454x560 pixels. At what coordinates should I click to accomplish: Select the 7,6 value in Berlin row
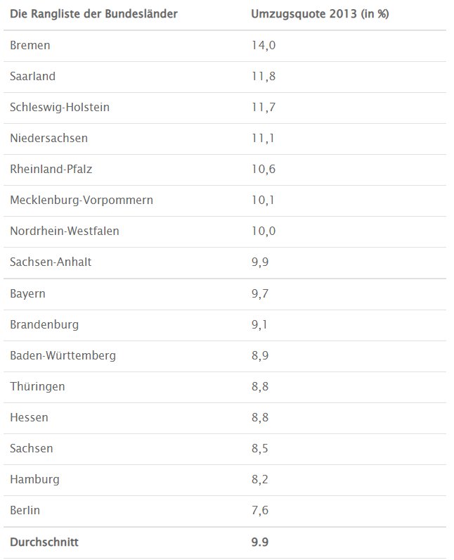click(260, 510)
